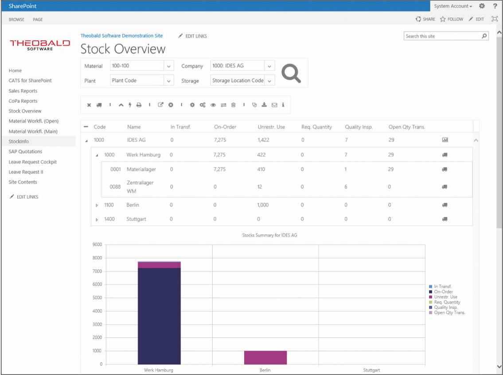Open the help question mark icon
The height and width of the screenshot is (375, 503).
[495, 6]
